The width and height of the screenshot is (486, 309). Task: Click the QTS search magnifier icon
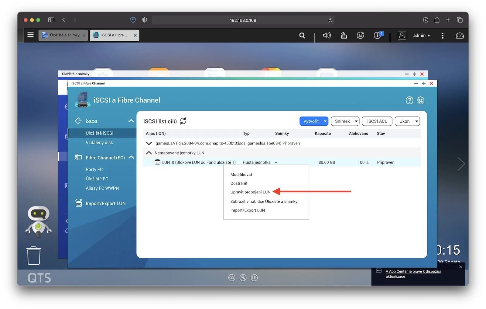[302, 36]
